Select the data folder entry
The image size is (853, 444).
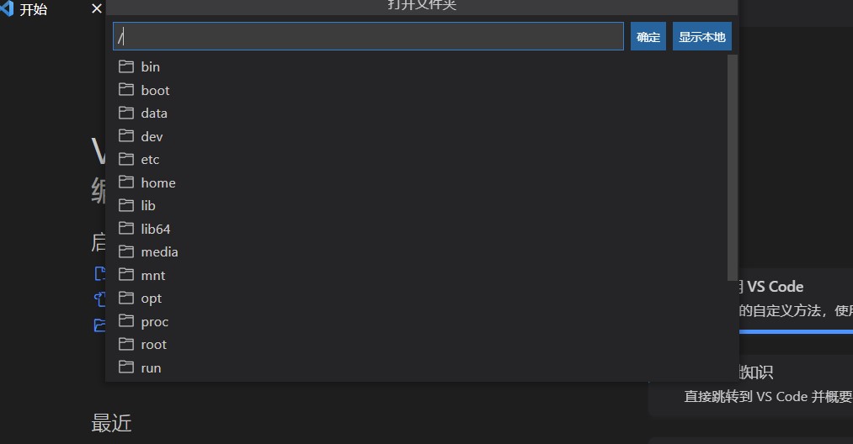point(420,113)
